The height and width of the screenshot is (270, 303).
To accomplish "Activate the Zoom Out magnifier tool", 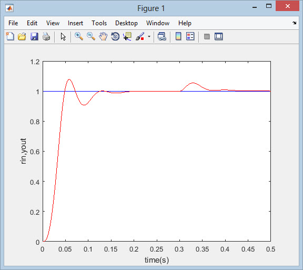I will coord(91,36).
